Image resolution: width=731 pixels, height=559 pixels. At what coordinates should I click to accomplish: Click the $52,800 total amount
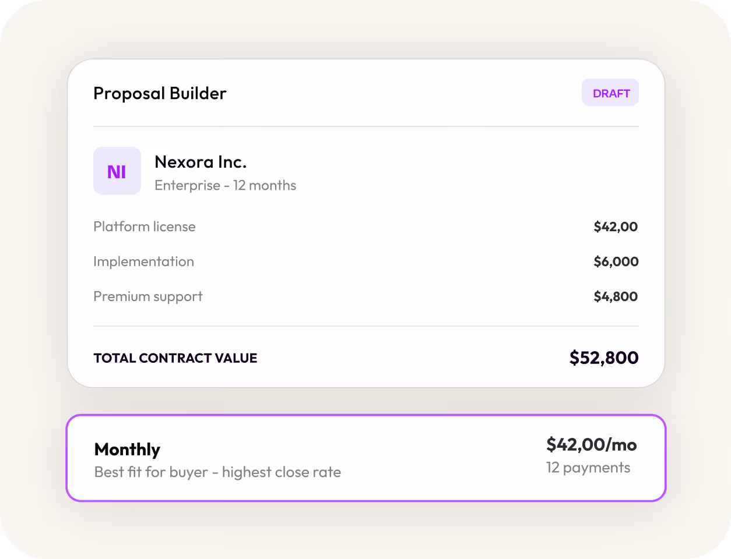pos(604,358)
